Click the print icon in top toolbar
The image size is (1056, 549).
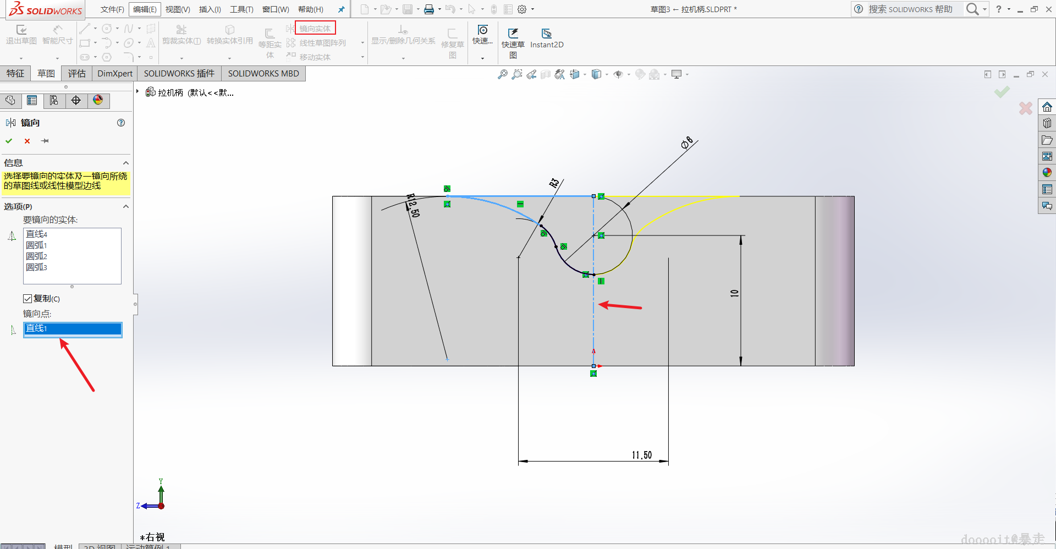(x=428, y=9)
